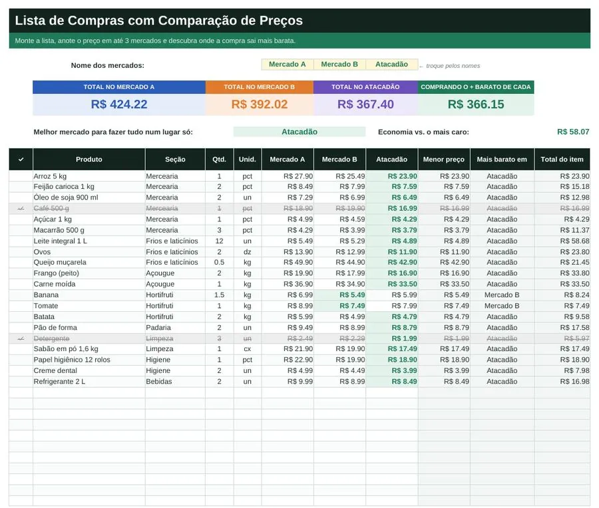Select the TOTAL NO ATACADÃO value R$ 367.40
The height and width of the screenshot is (508, 599).
click(x=365, y=104)
